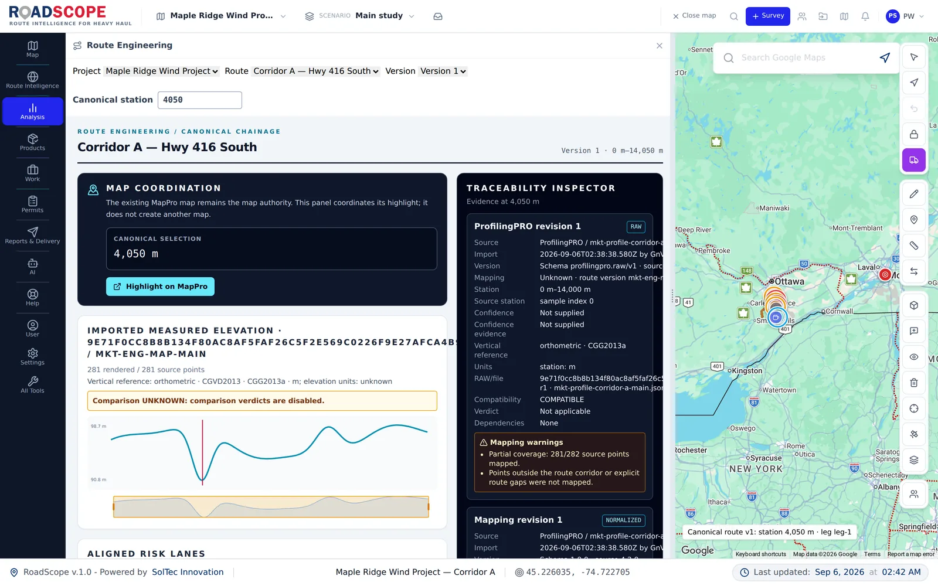Image resolution: width=938 pixels, height=586 pixels.
Task: Select the location pin tool
Action: pyautogui.click(x=914, y=220)
